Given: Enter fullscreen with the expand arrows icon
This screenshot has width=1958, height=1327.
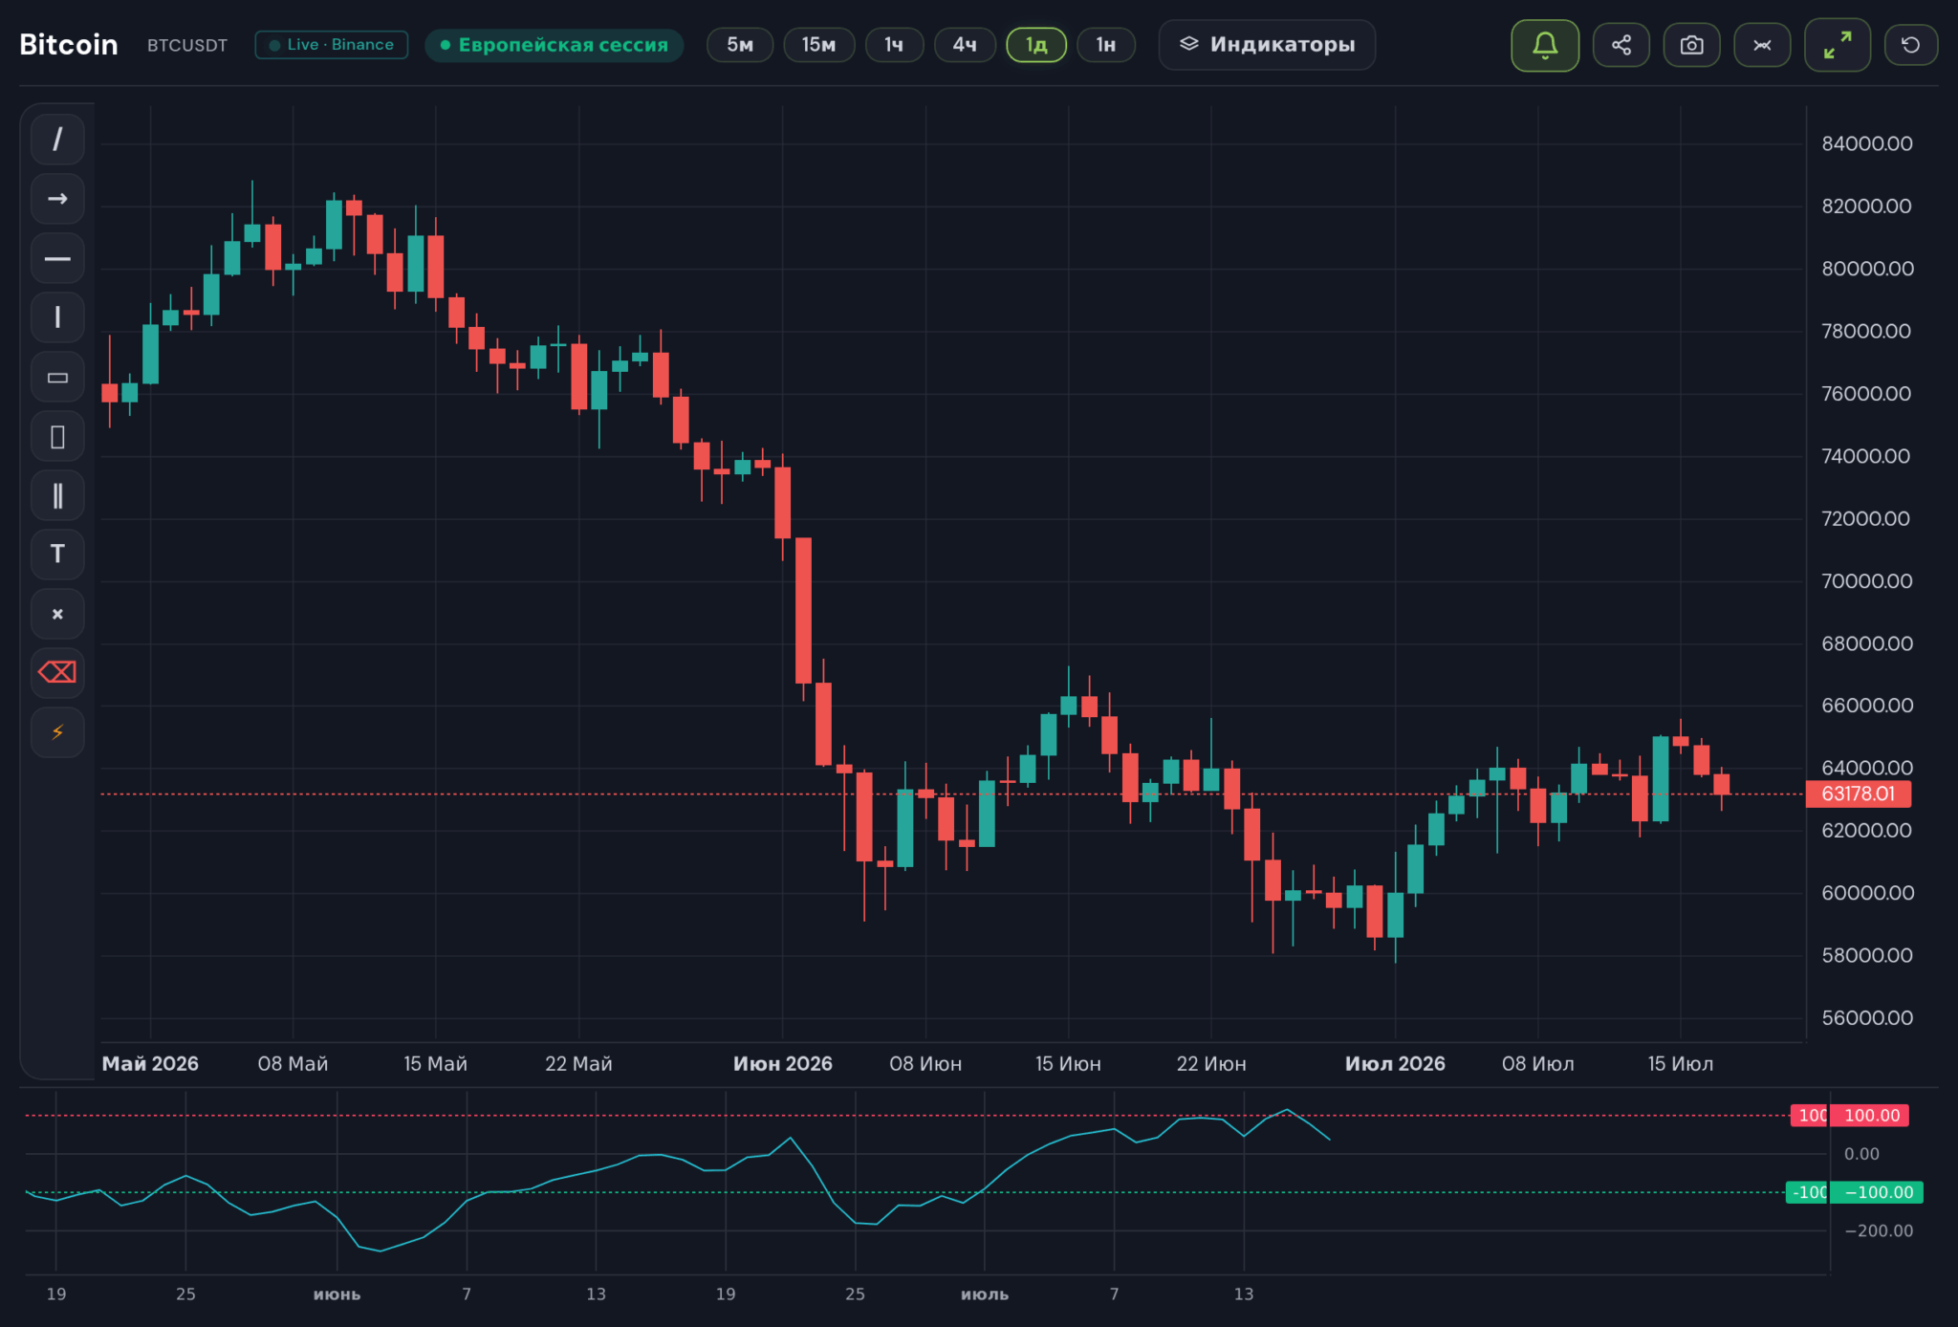Looking at the screenshot, I should pos(1837,45).
